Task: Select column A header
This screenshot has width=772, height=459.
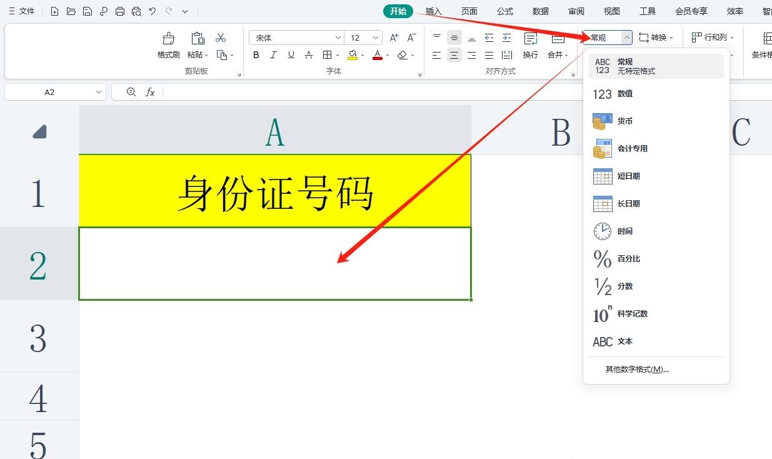Action: 275,130
